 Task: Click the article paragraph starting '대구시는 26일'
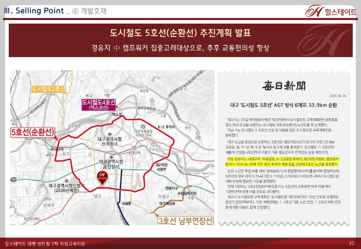[x=282, y=122]
